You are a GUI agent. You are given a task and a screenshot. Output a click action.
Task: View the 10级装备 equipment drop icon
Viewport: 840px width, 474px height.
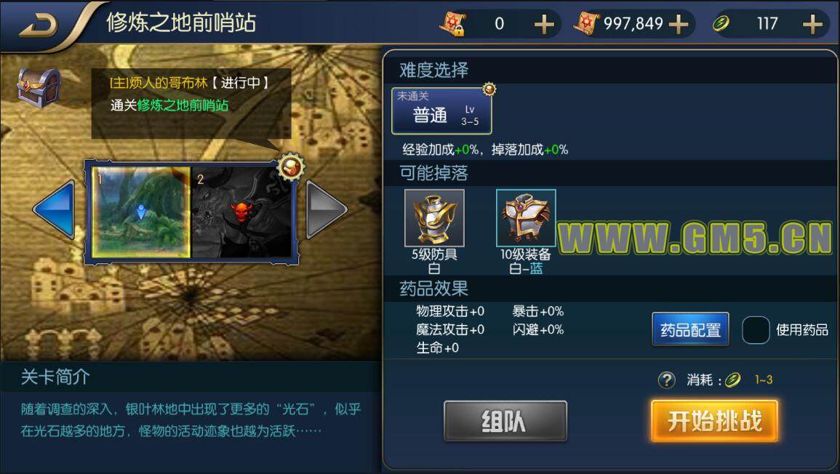pyautogui.click(x=526, y=217)
